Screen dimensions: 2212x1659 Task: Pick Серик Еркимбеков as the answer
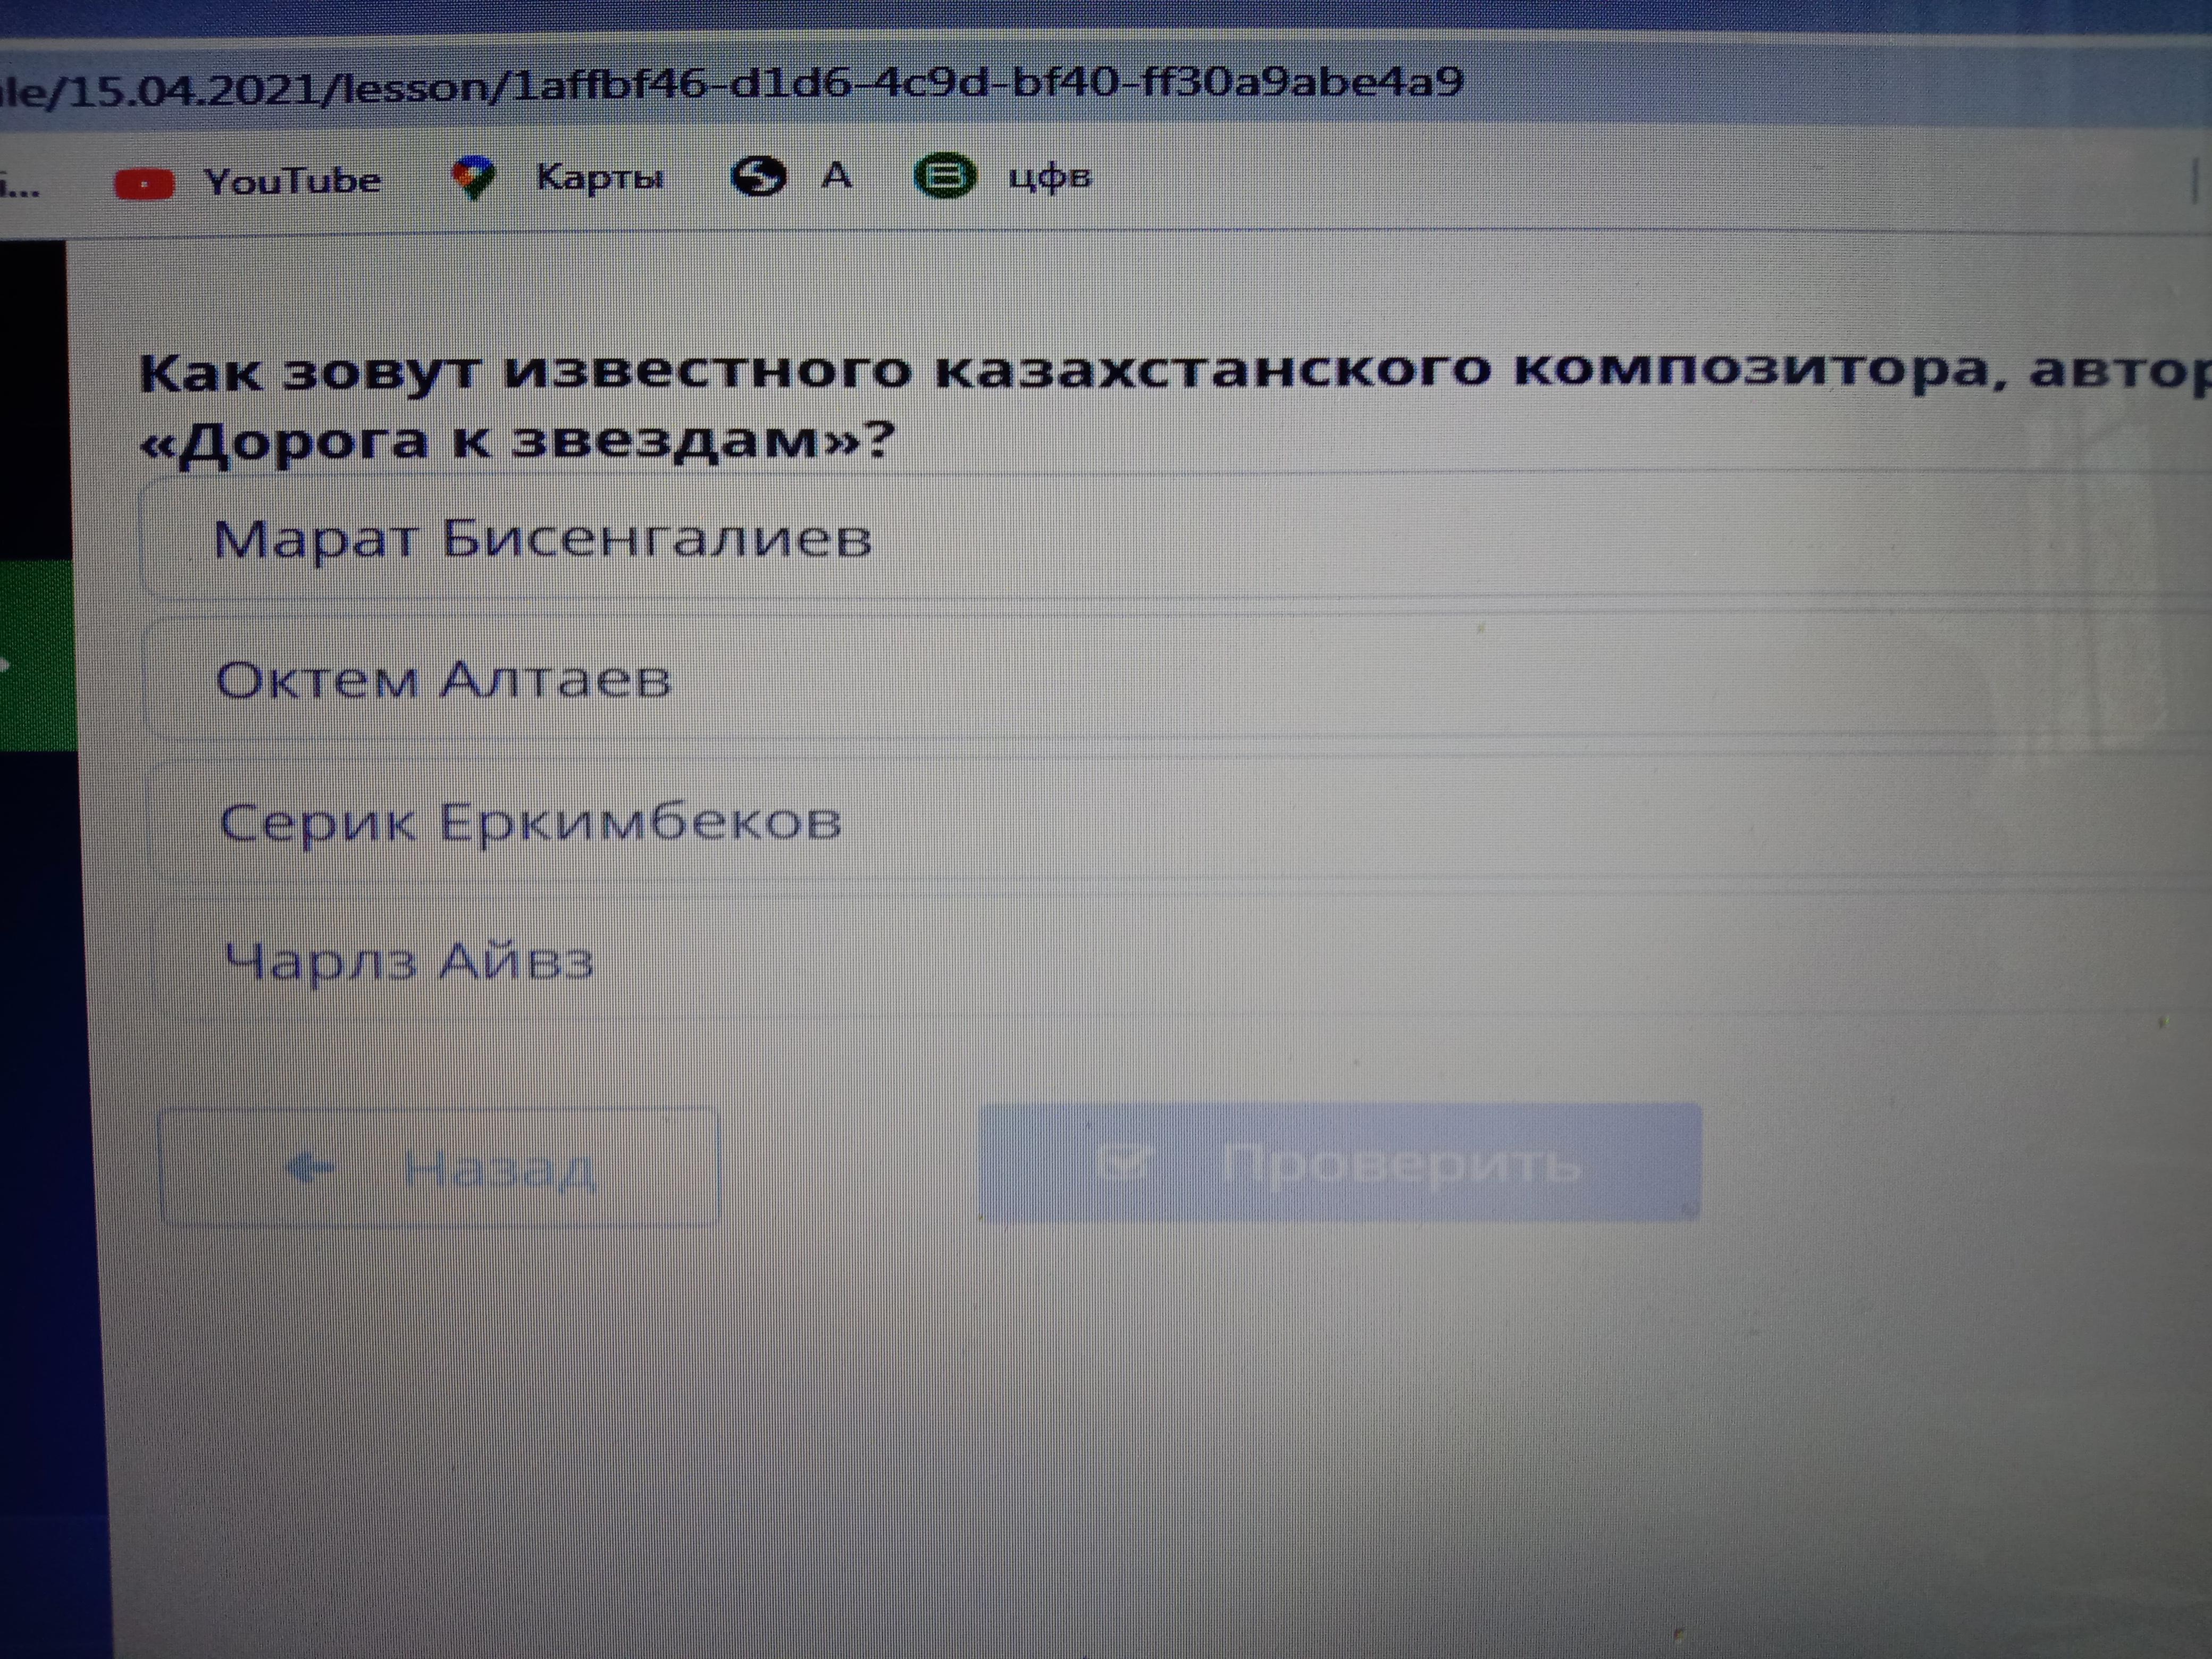click(530, 823)
